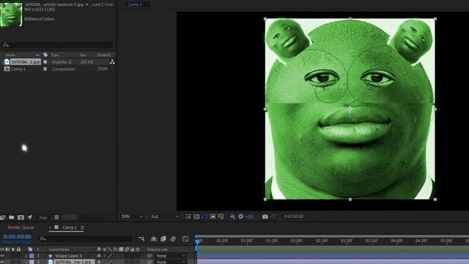Adjust the exposure value +0.0
The width and height of the screenshot is (469, 264).
click(x=250, y=216)
